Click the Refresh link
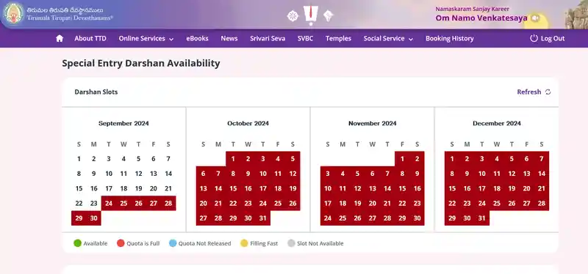Image resolution: width=588 pixels, height=274 pixels. (x=528, y=92)
